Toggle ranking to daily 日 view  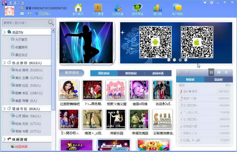tap(211, 73)
